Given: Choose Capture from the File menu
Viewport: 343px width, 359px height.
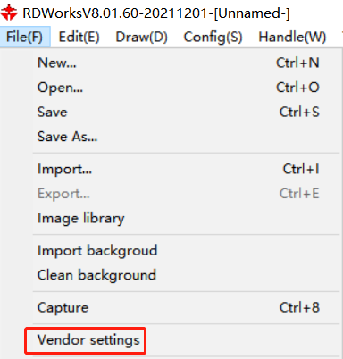Looking at the screenshot, I should [186, 307].
